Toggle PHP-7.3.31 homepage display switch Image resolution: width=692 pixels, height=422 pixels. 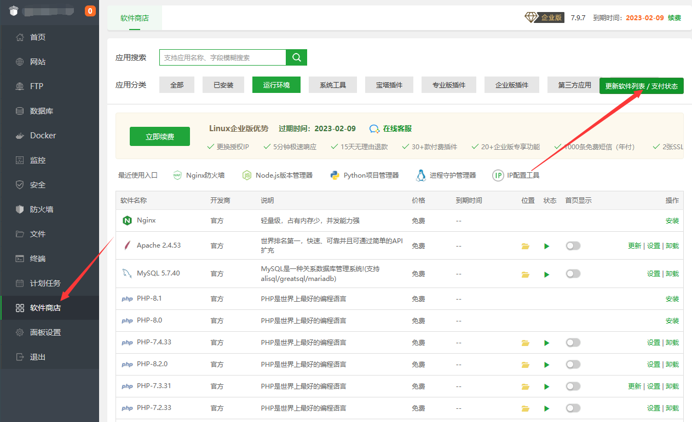click(x=573, y=386)
